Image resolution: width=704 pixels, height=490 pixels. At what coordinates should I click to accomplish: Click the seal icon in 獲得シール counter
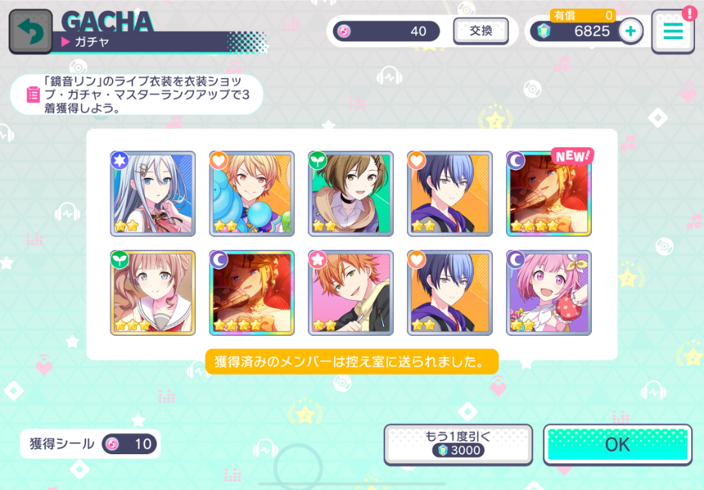(112, 444)
